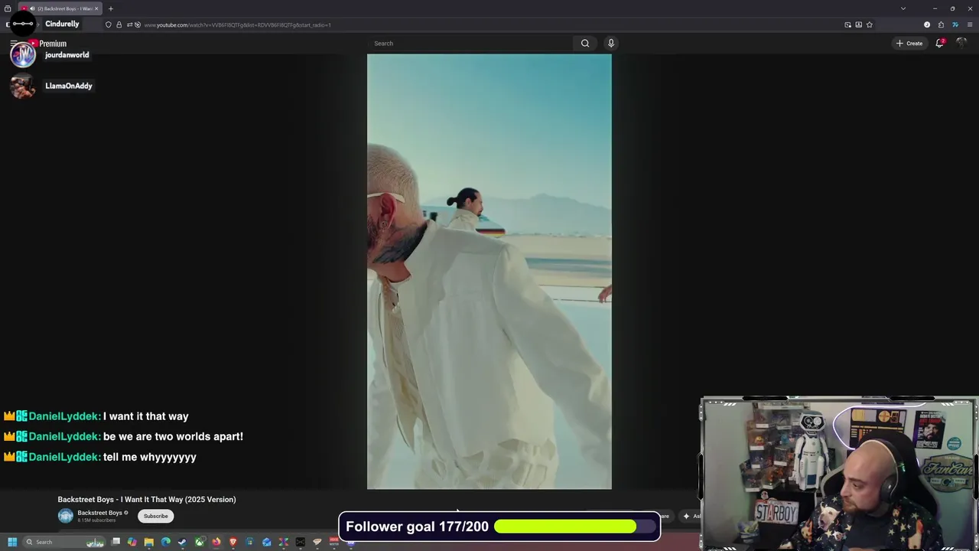
Task: Subscribe to Backstreet Boys channel
Action: point(156,516)
